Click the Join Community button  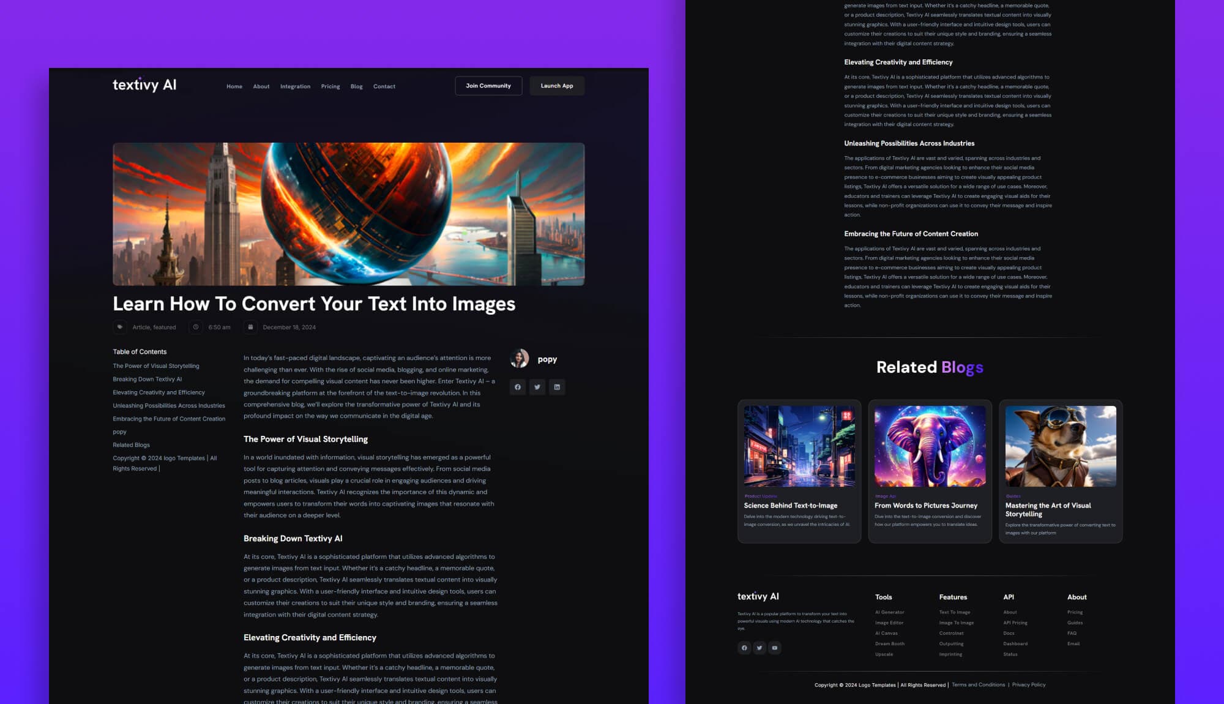(488, 86)
